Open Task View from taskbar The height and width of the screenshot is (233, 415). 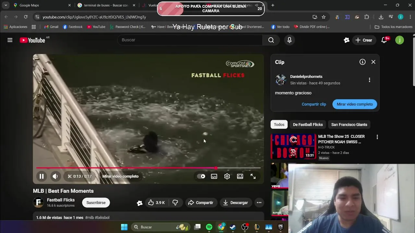tap(197, 227)
